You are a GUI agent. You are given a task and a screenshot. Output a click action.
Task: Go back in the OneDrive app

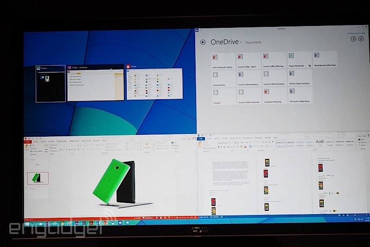tap(203, 42)
